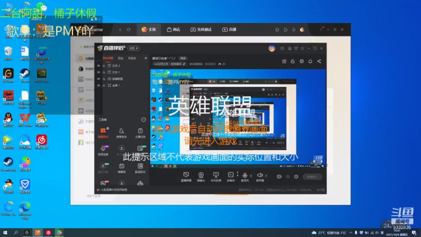Open the 歌词助手 tool

click(x=140, y=168)
